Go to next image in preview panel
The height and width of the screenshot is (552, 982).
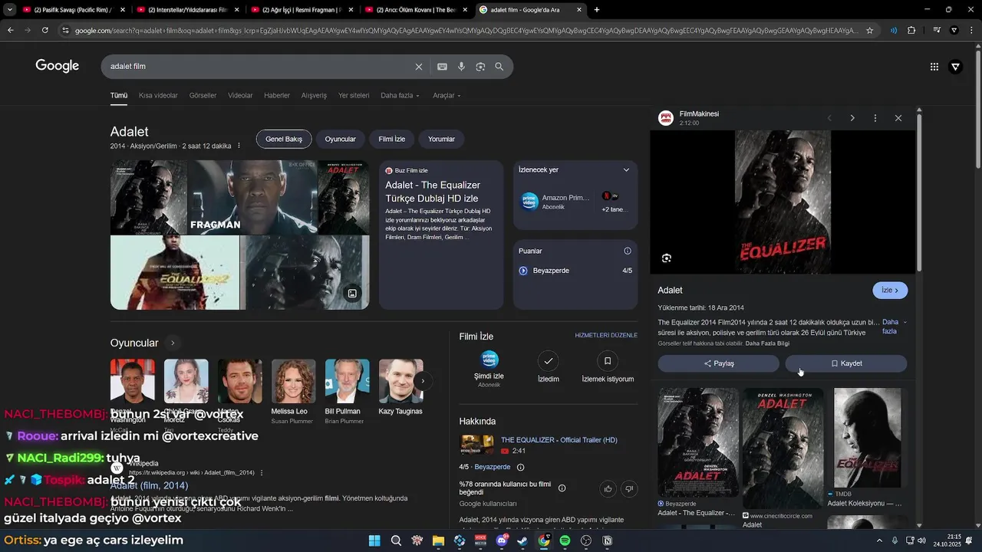coord(852,118)
